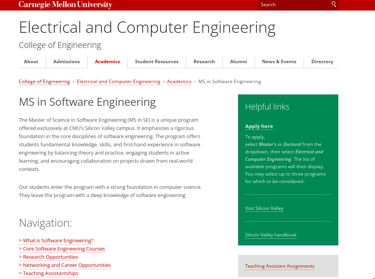Type in the Search input field

point(293,5)
